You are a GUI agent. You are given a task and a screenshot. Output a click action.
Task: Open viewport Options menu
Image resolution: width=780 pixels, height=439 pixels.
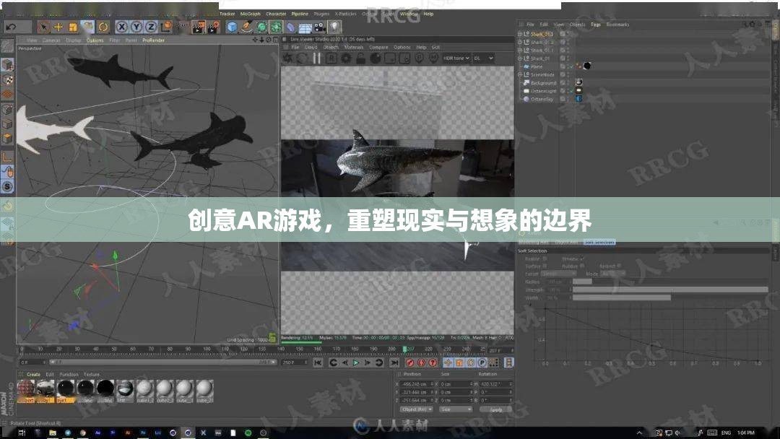click(95, 40)
